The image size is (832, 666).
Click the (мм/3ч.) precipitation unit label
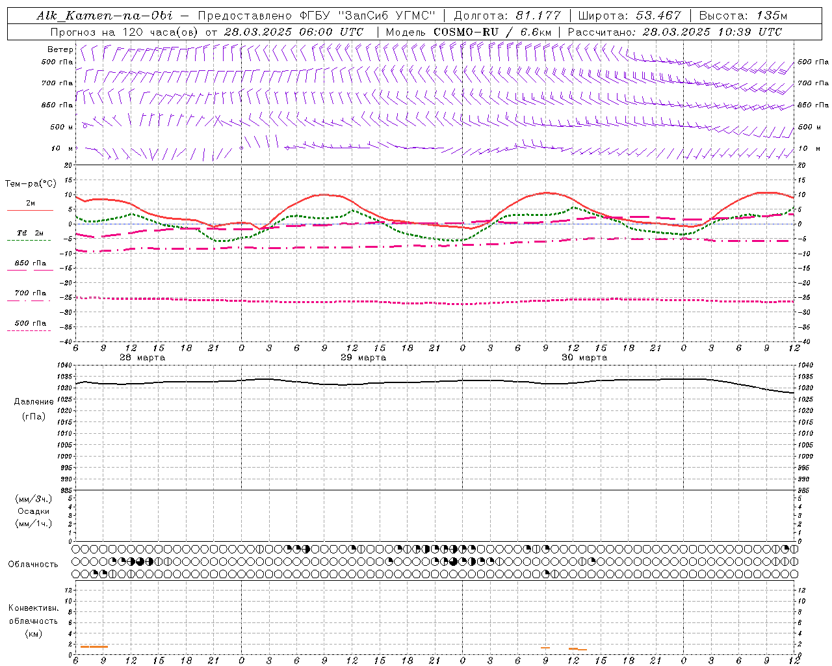(x=34, y=499)
